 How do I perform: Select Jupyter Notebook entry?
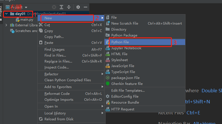coord(145,48)
